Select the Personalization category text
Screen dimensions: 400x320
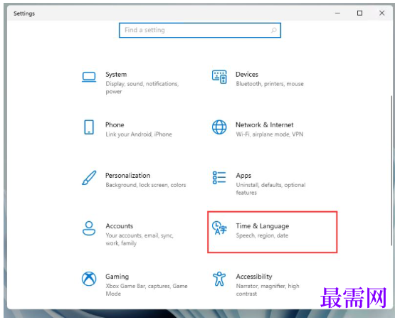(128, 176)
